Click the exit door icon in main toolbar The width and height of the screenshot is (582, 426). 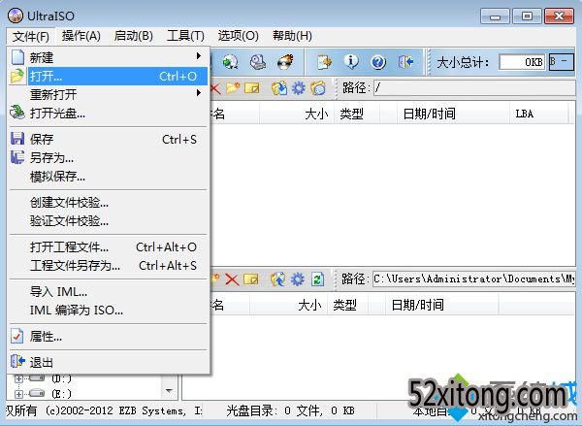405,62
